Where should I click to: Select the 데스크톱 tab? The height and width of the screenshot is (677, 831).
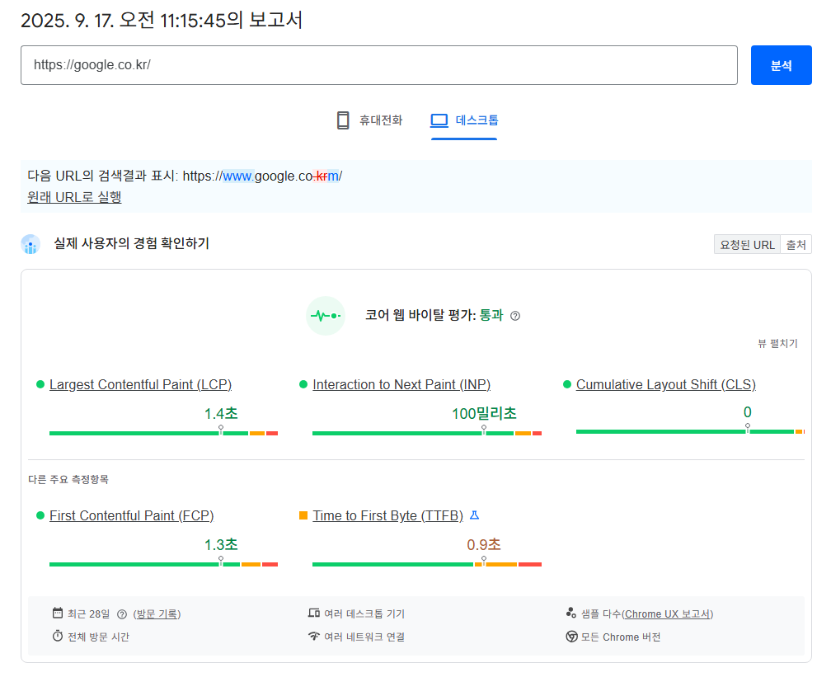click(464, 120)
